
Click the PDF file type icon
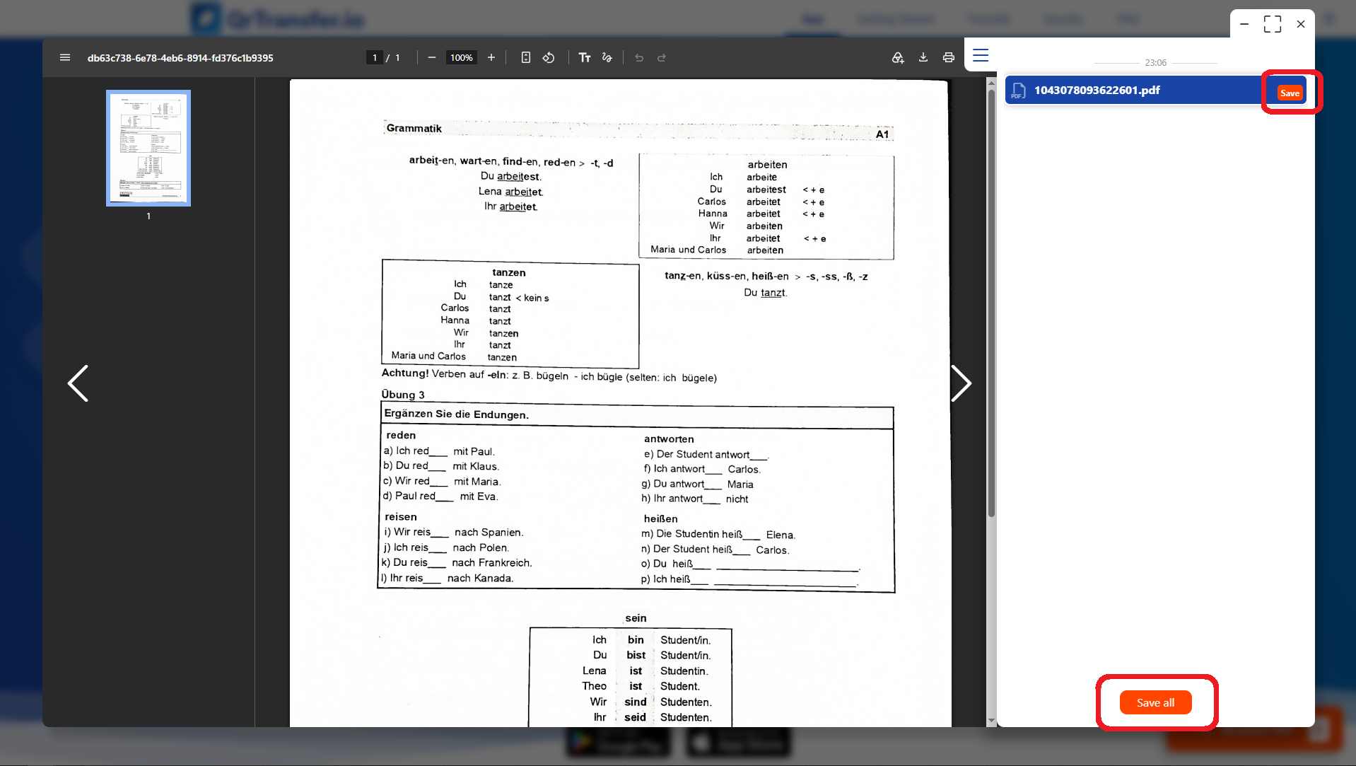point(1018,91)
